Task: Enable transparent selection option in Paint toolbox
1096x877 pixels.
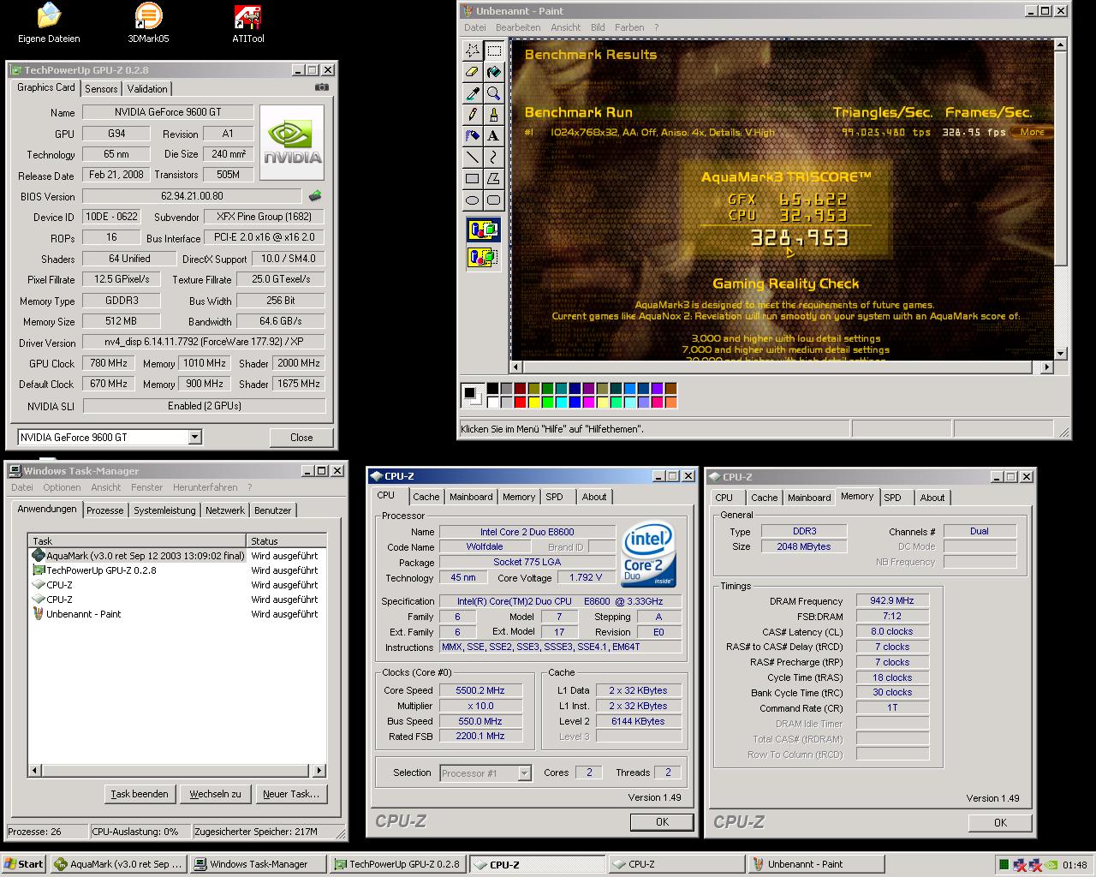Action: (x=483, y=256)
